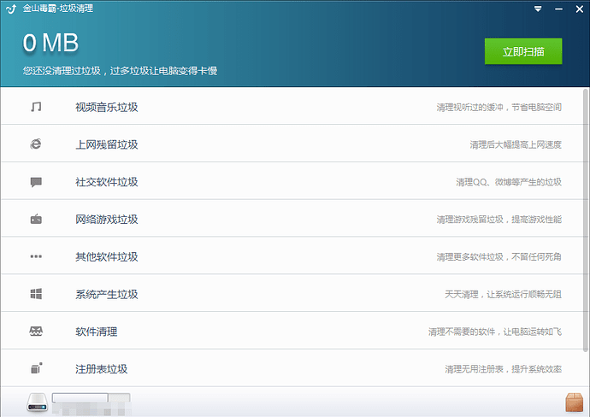Screen dimensions: 590x417
Task: Click the gamepad icon for 网络游戏垃圾
Action: pyautogui.click(x=36, y=220)
